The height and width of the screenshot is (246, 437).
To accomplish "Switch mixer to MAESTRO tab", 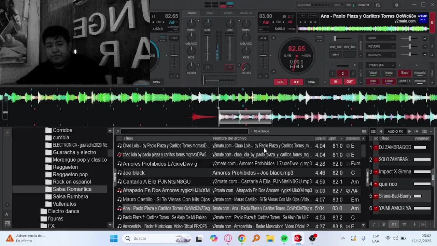I will [246, 13].
